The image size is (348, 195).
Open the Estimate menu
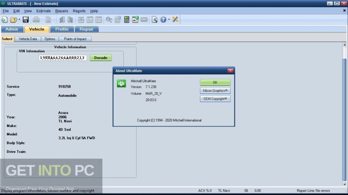pyautogui.click(x=43, y=11)
